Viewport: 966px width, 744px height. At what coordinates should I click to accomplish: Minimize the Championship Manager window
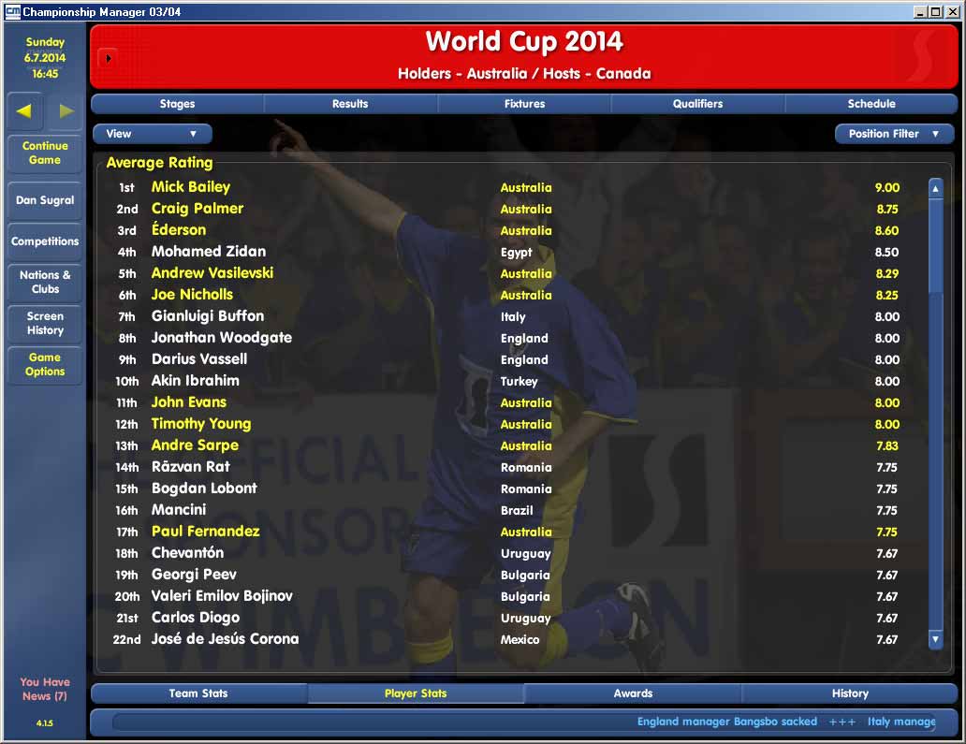click(x=920, y=12)
